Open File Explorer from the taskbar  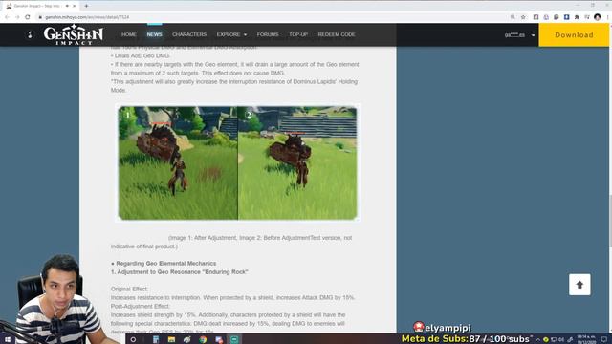point(171,340)
